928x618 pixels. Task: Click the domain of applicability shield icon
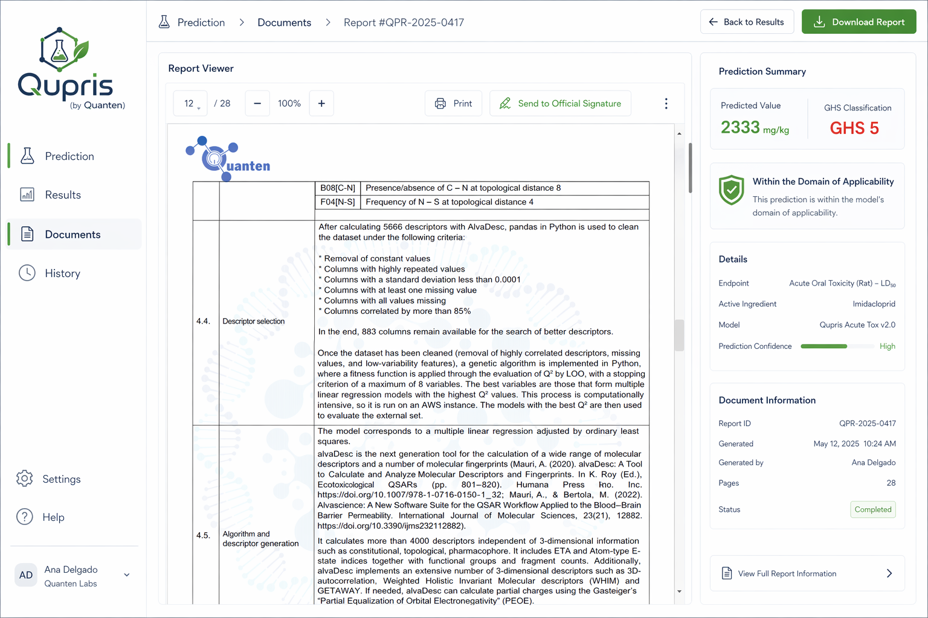731,190
